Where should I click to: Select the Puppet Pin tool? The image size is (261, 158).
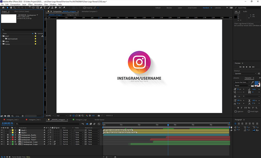(x=64, y=8)
